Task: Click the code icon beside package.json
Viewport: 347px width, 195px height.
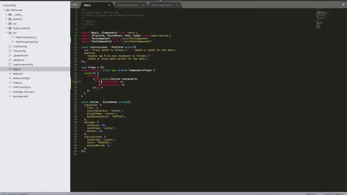Action: pyautogui.click(x=10, y=96)
